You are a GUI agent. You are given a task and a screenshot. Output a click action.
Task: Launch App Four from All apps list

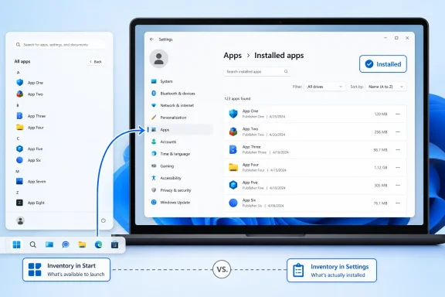[x=30, y=128]
